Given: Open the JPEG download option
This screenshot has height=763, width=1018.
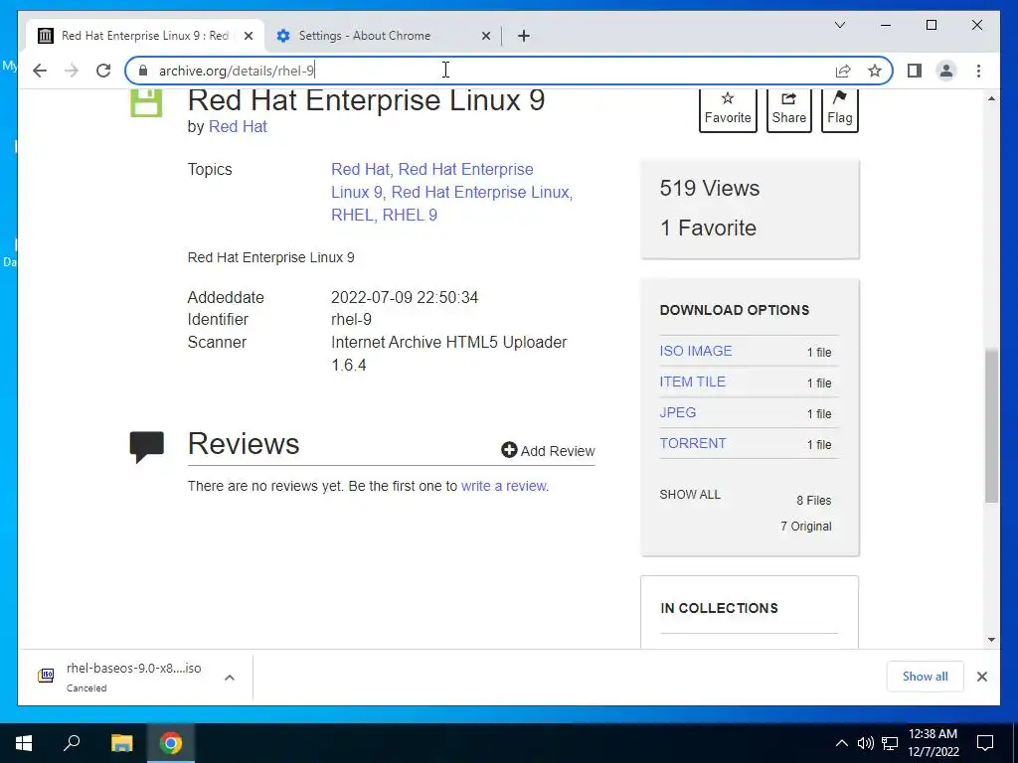Looking at the screenshot, I should click(678, 412).
